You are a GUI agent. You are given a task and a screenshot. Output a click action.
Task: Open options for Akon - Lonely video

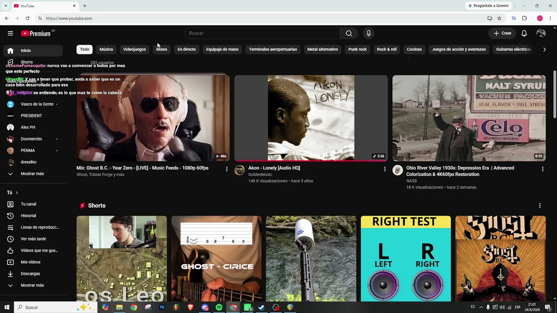click(385, 169)
